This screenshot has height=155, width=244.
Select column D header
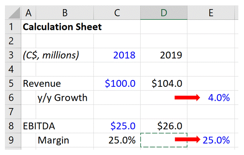point(163,13)
